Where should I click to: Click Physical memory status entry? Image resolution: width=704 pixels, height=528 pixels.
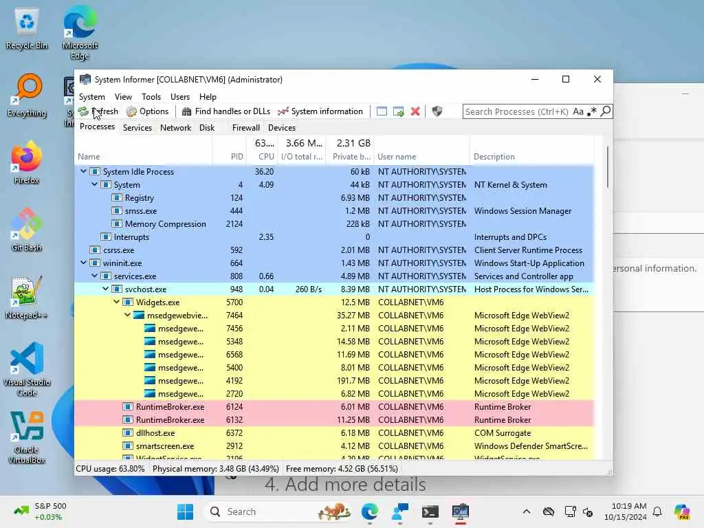coord(215,469)
